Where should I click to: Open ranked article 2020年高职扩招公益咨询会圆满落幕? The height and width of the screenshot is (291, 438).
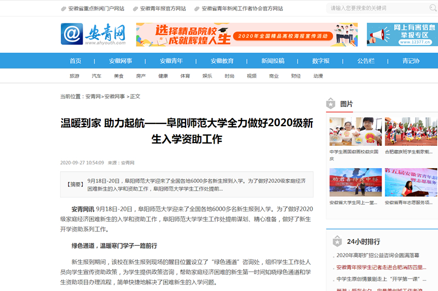(x=378, y=255)
